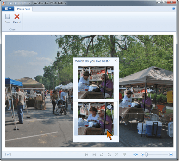Cancel the Photo Fuse edit

[17, 19]
